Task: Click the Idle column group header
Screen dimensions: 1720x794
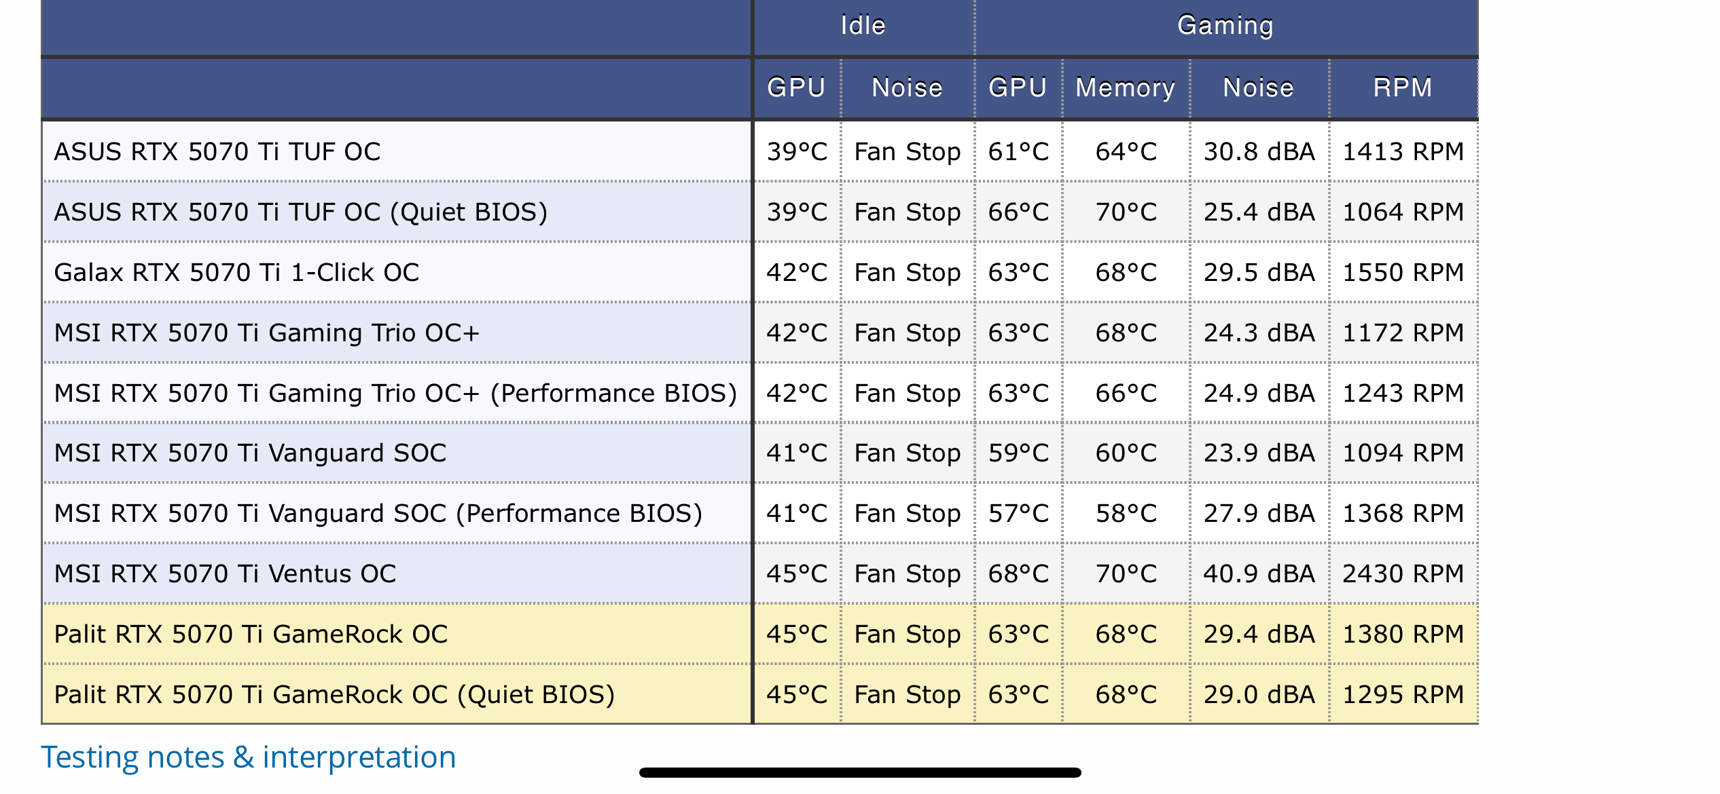Action: 863,26
